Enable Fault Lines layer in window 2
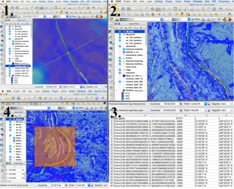This screenshot has height=189, width=234. coord(120,67)
